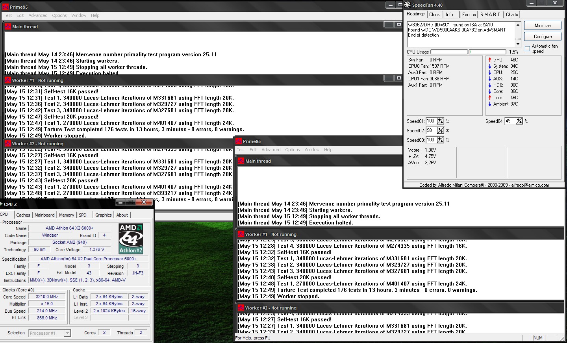Click the Worker #2 icon in background Prime95
Viewport: 567px width, 343px height.
(8, 144)
